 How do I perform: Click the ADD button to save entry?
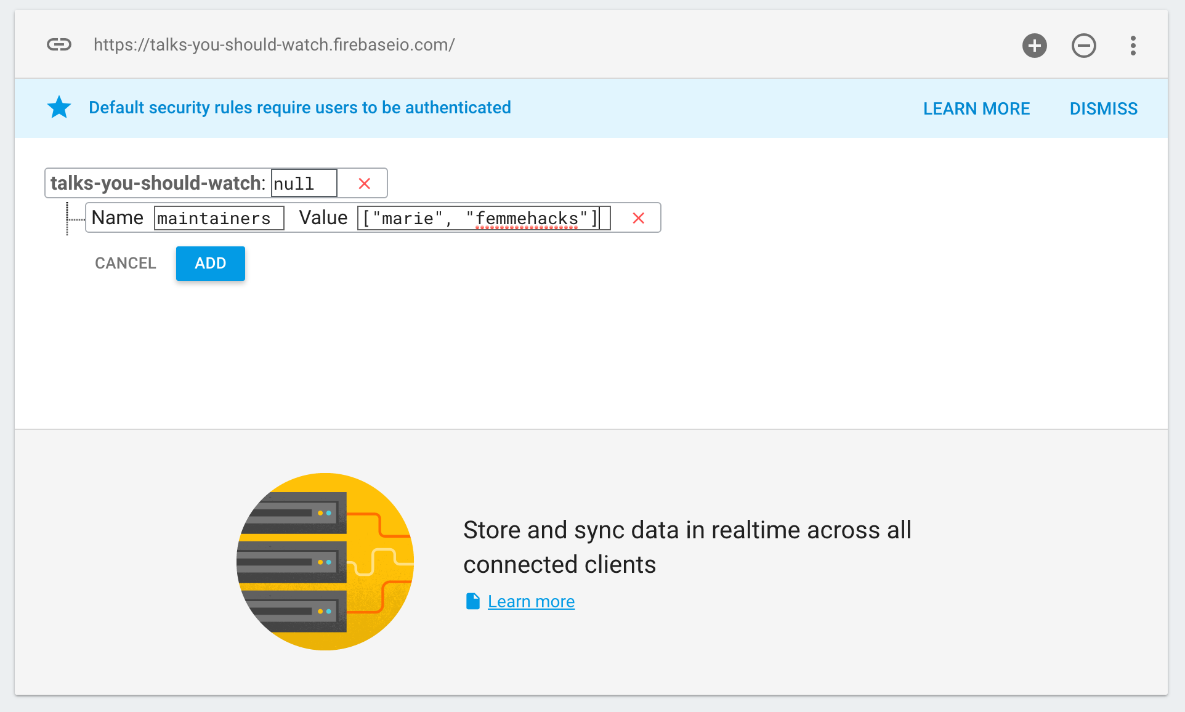pyautogui.click(x=210, y=263)
